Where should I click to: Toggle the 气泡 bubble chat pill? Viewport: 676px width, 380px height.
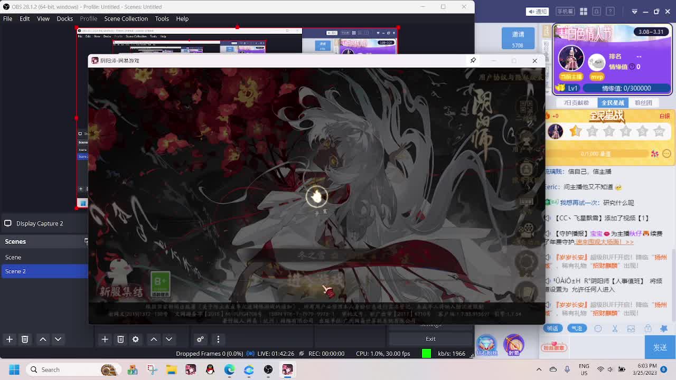coord(577,328)
